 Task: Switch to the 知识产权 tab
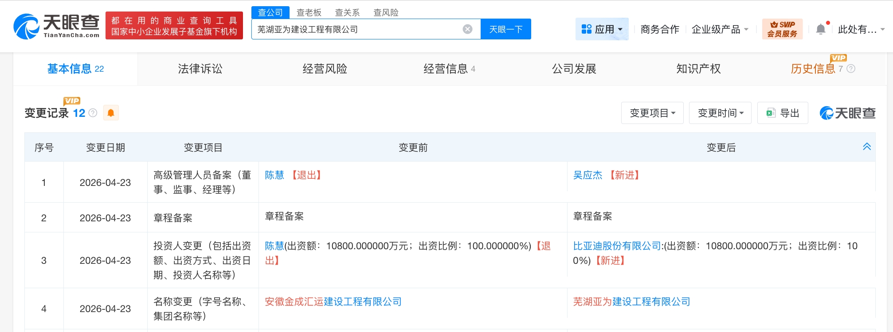click(x=698, y=69)
